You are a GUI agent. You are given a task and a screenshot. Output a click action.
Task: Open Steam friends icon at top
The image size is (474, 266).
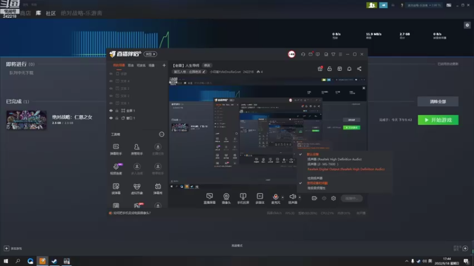pyautogui.click(x=371, y=5)
